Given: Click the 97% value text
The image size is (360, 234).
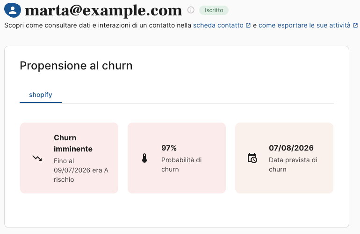Looking at the screenshot, I should 169,148.
